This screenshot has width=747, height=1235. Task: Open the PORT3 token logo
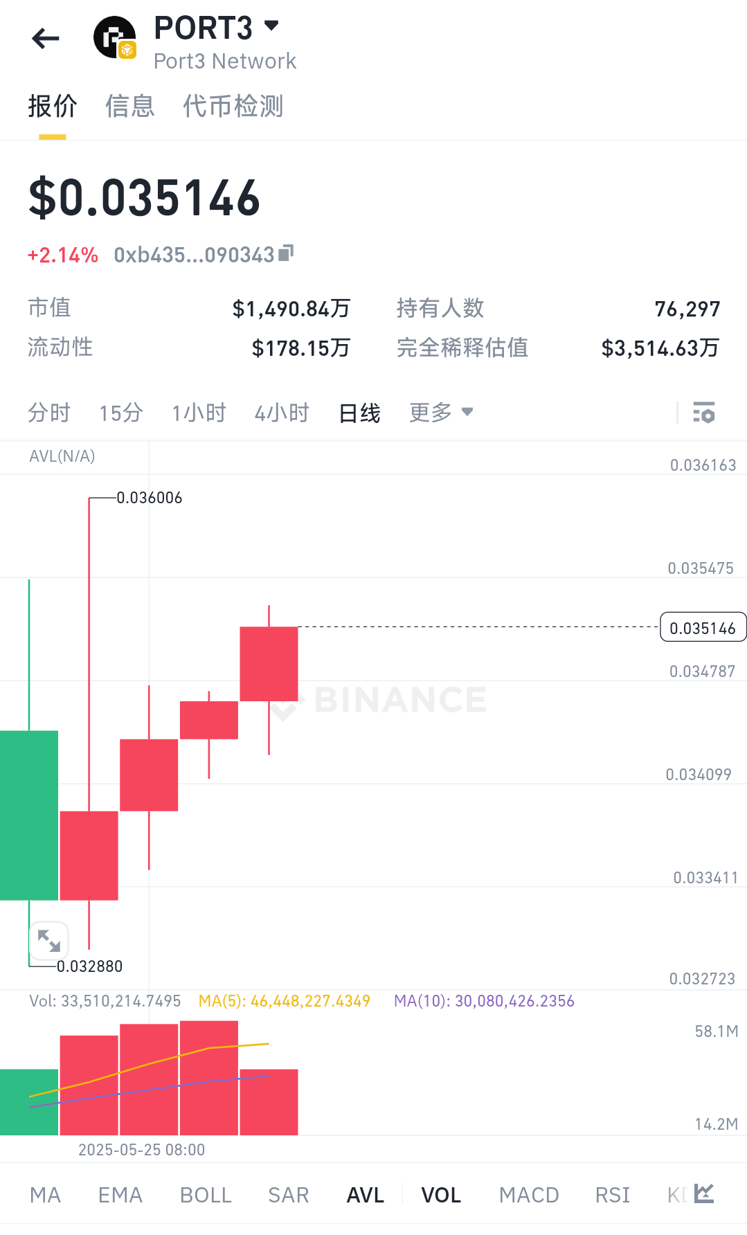(115, 38)
